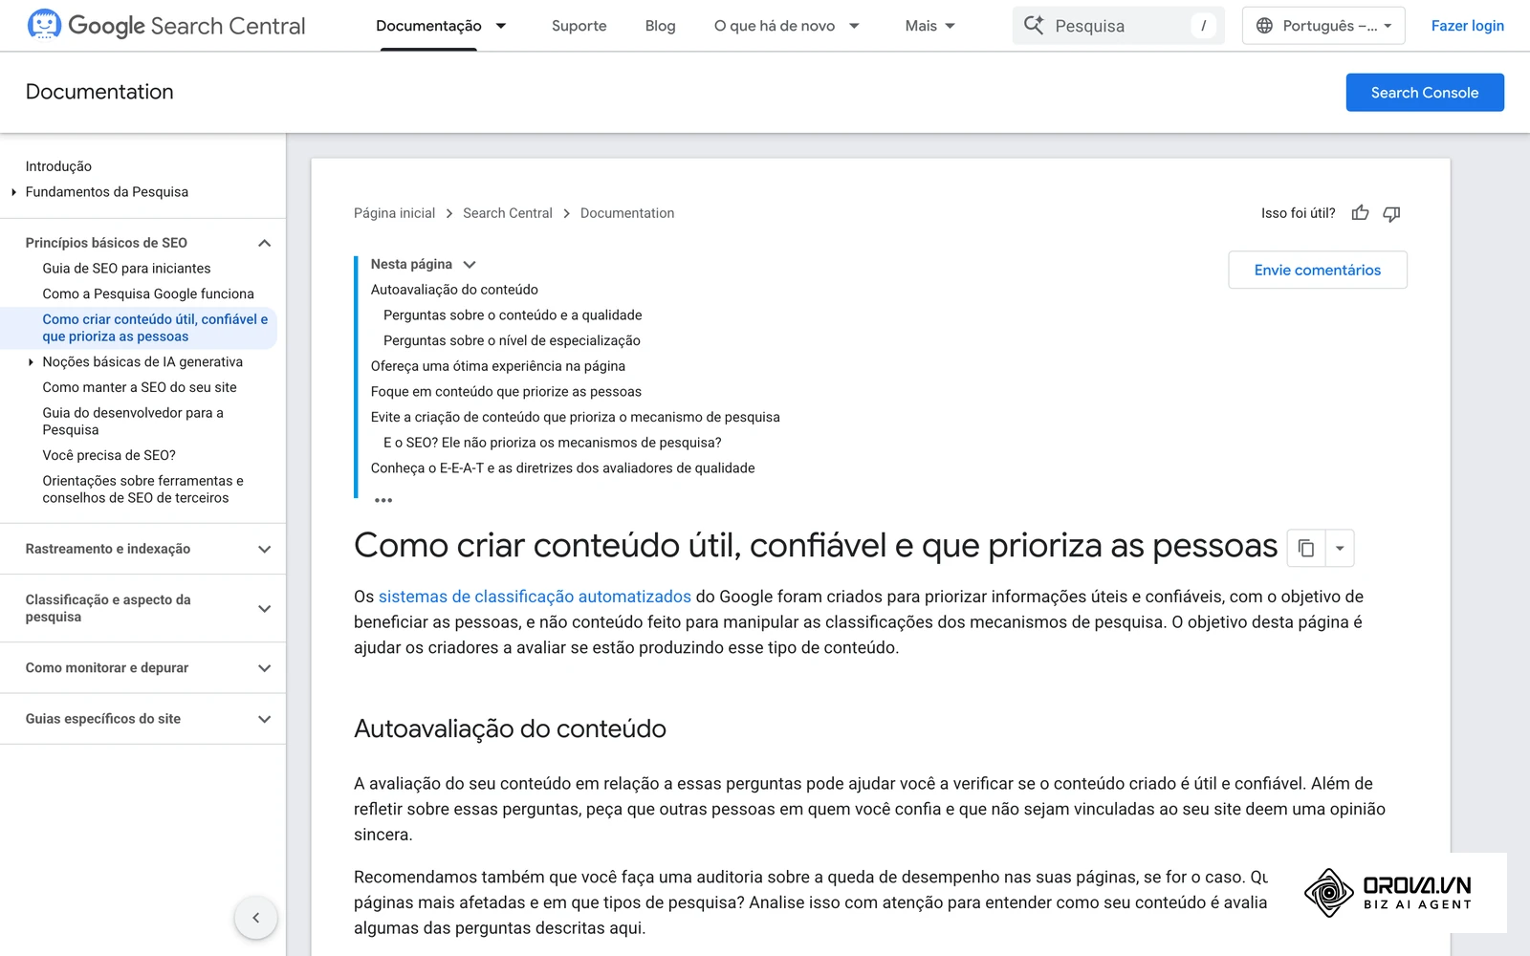Screen dimensions: 1530x956
Task: Click the Google Search Central logo
Action: click(x=166, y=26)
